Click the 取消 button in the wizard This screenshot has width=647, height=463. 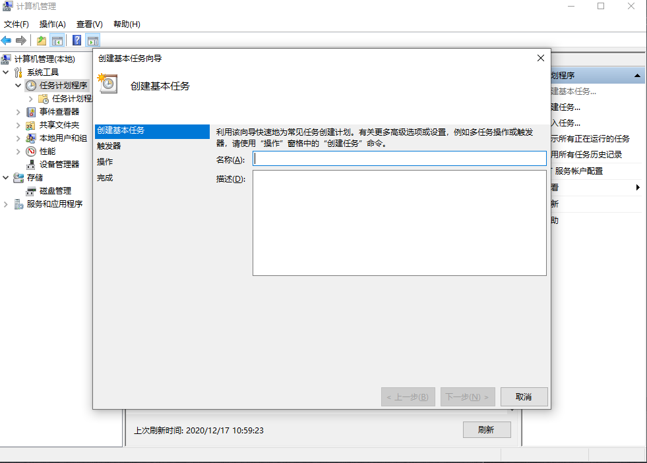[x=524, y=396]
